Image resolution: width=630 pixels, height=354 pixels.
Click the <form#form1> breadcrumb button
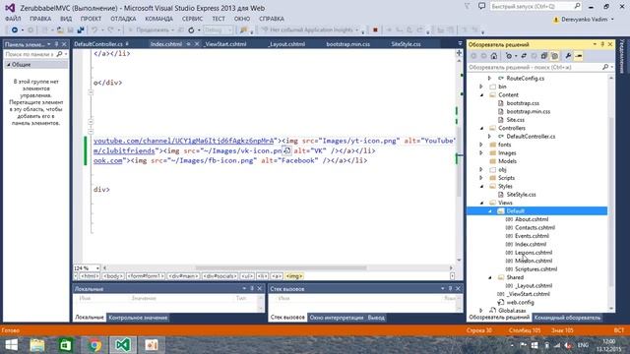click(x=146, y=276)
